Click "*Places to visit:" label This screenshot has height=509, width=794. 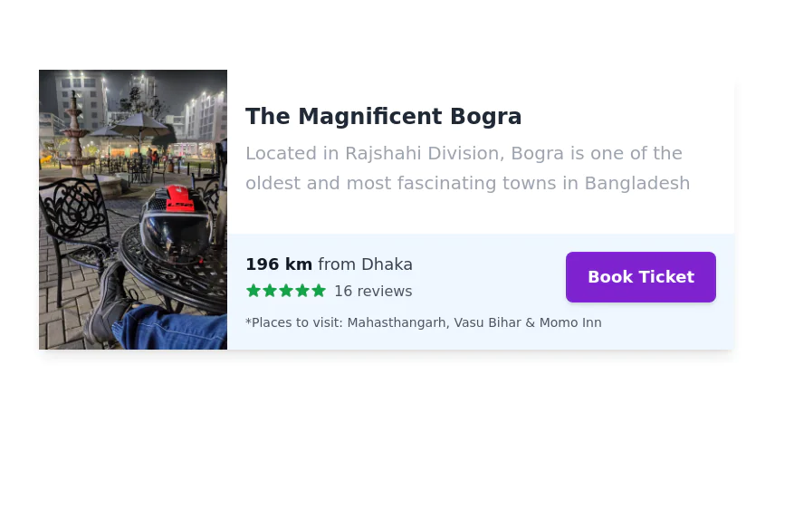(294, 322)
